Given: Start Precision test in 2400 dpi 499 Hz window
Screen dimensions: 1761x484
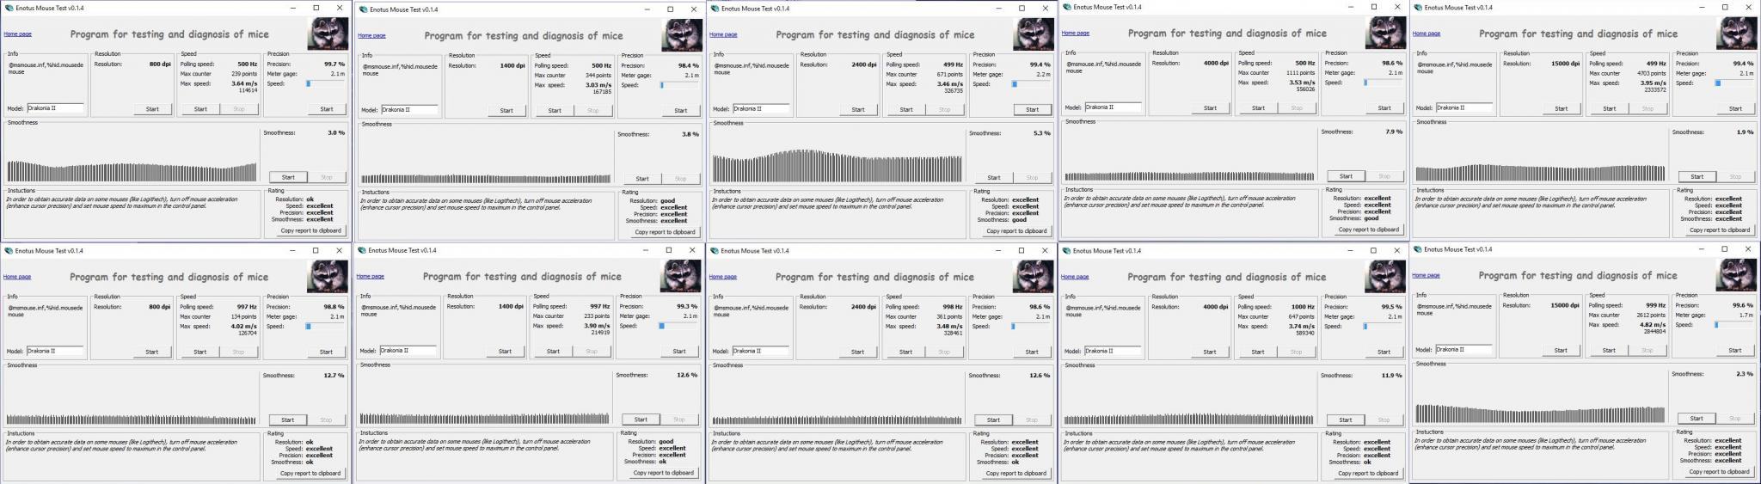Looking at the screenshot, I should pos(1032,109).
